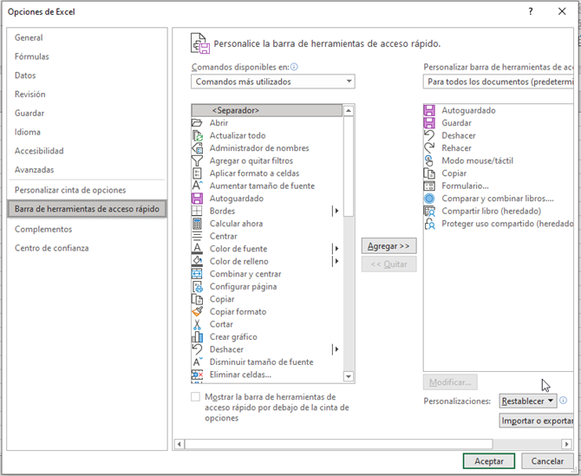Select the Combinar y centrar icon
581x476 pixels.
point(197,274)
